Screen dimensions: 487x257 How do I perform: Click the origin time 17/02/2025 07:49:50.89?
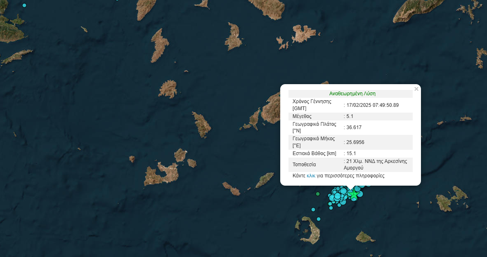click(372, 105)
